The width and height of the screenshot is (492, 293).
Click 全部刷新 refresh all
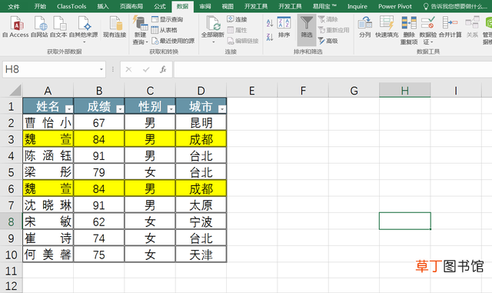point(212,29)
